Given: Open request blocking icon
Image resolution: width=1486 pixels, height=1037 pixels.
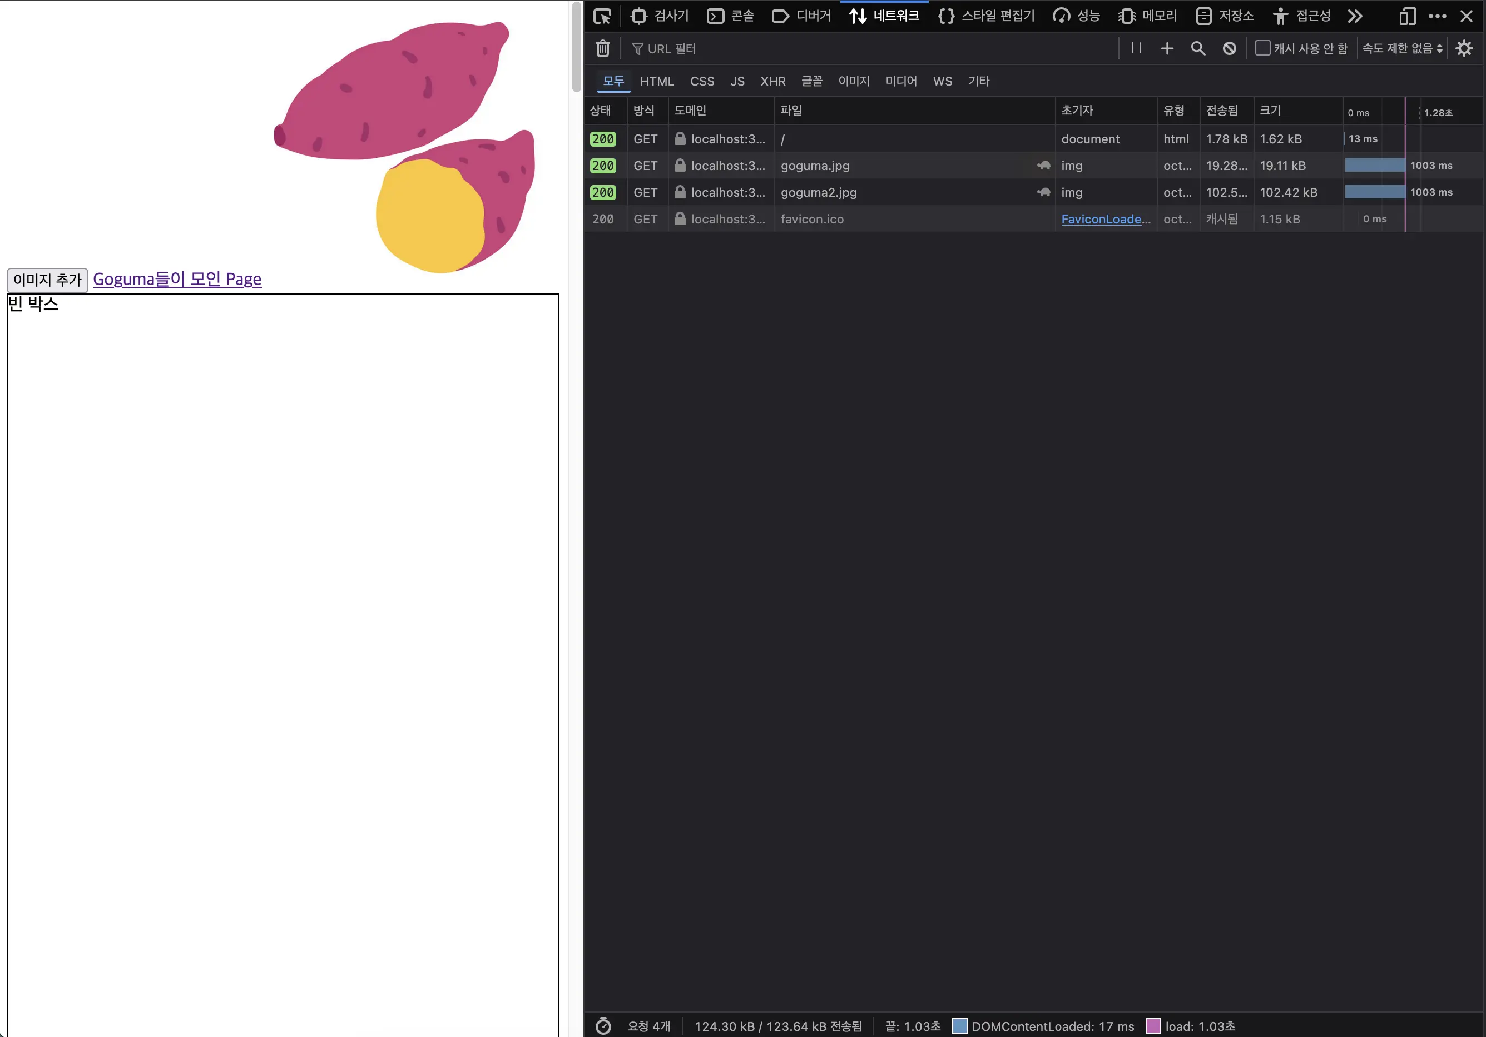Looking at the screenshot, I should pos(1229,48).
